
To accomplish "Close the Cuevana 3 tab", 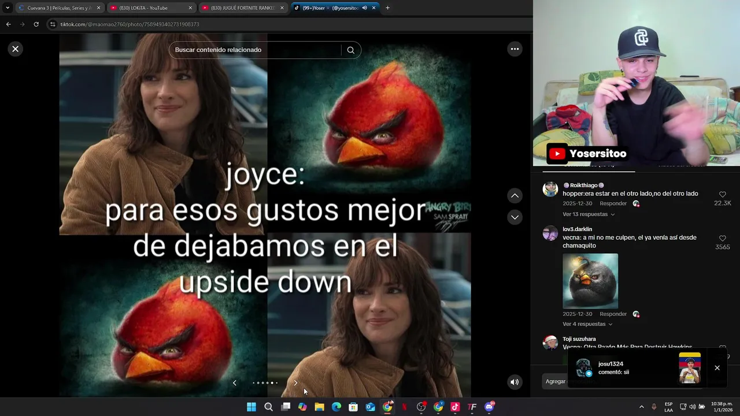I will point(98,8).
